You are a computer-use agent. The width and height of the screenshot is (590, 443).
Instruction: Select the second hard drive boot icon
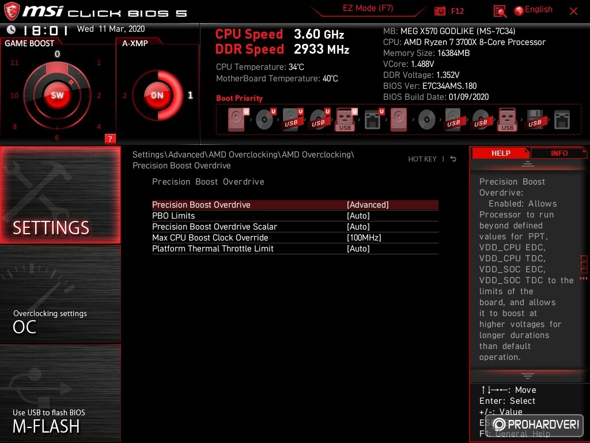399,119
